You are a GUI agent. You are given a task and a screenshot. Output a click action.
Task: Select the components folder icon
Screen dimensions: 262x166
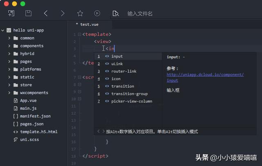pos(16,46)
